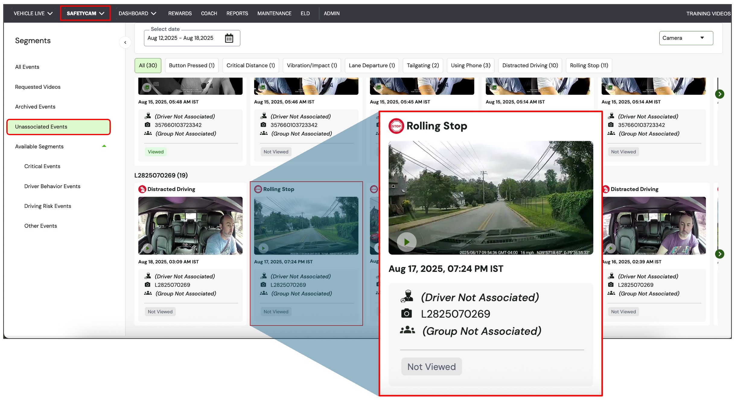Toggle the Using Phone (3) filter
Image resolution: width=735 pixels, height=400 pixels.
point(471,65)
